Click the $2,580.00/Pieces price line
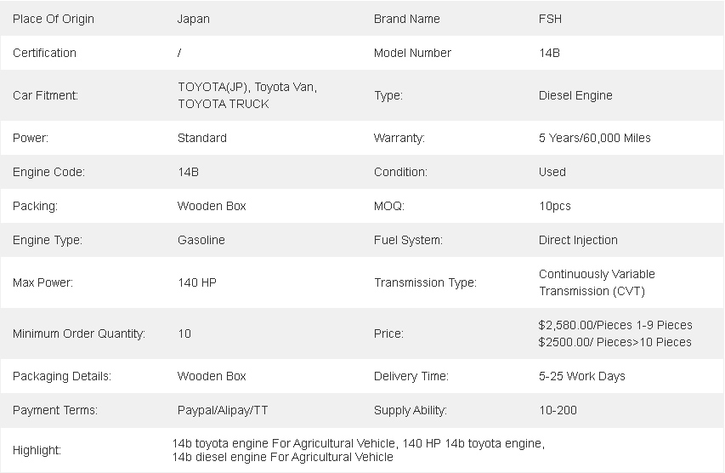725x473 pixels. pos(615,325)
